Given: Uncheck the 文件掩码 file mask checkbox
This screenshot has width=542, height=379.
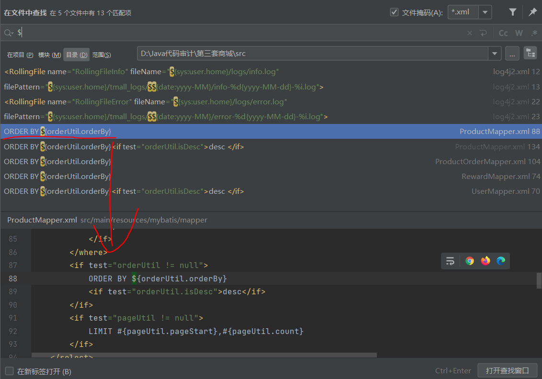Looking at the screenshot, I should click(x=394, y=12).
